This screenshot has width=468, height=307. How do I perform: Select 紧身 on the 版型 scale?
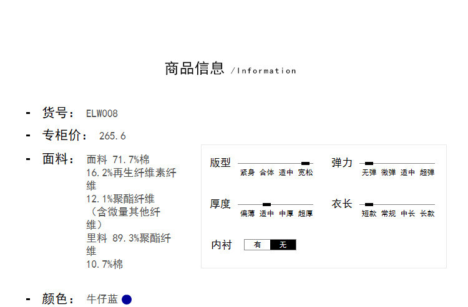(247, 172)
